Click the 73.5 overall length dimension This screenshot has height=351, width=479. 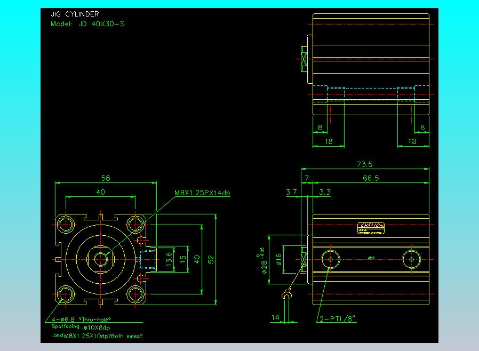point(365,164)
